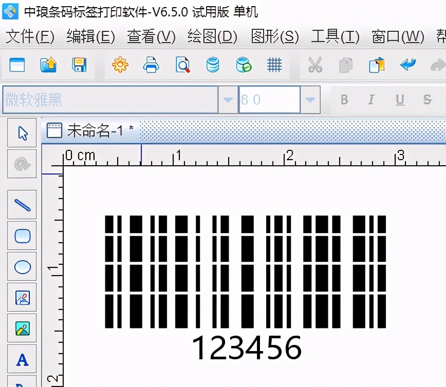
Task: Switch to the 未命名-1 document tab
Action: (x=90, y=131)
